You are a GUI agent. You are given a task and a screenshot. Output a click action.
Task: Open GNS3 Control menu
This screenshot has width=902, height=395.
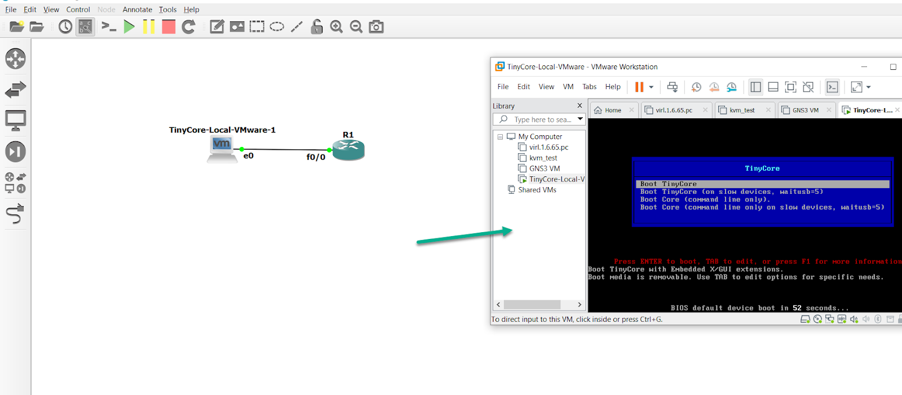point(78,10)
